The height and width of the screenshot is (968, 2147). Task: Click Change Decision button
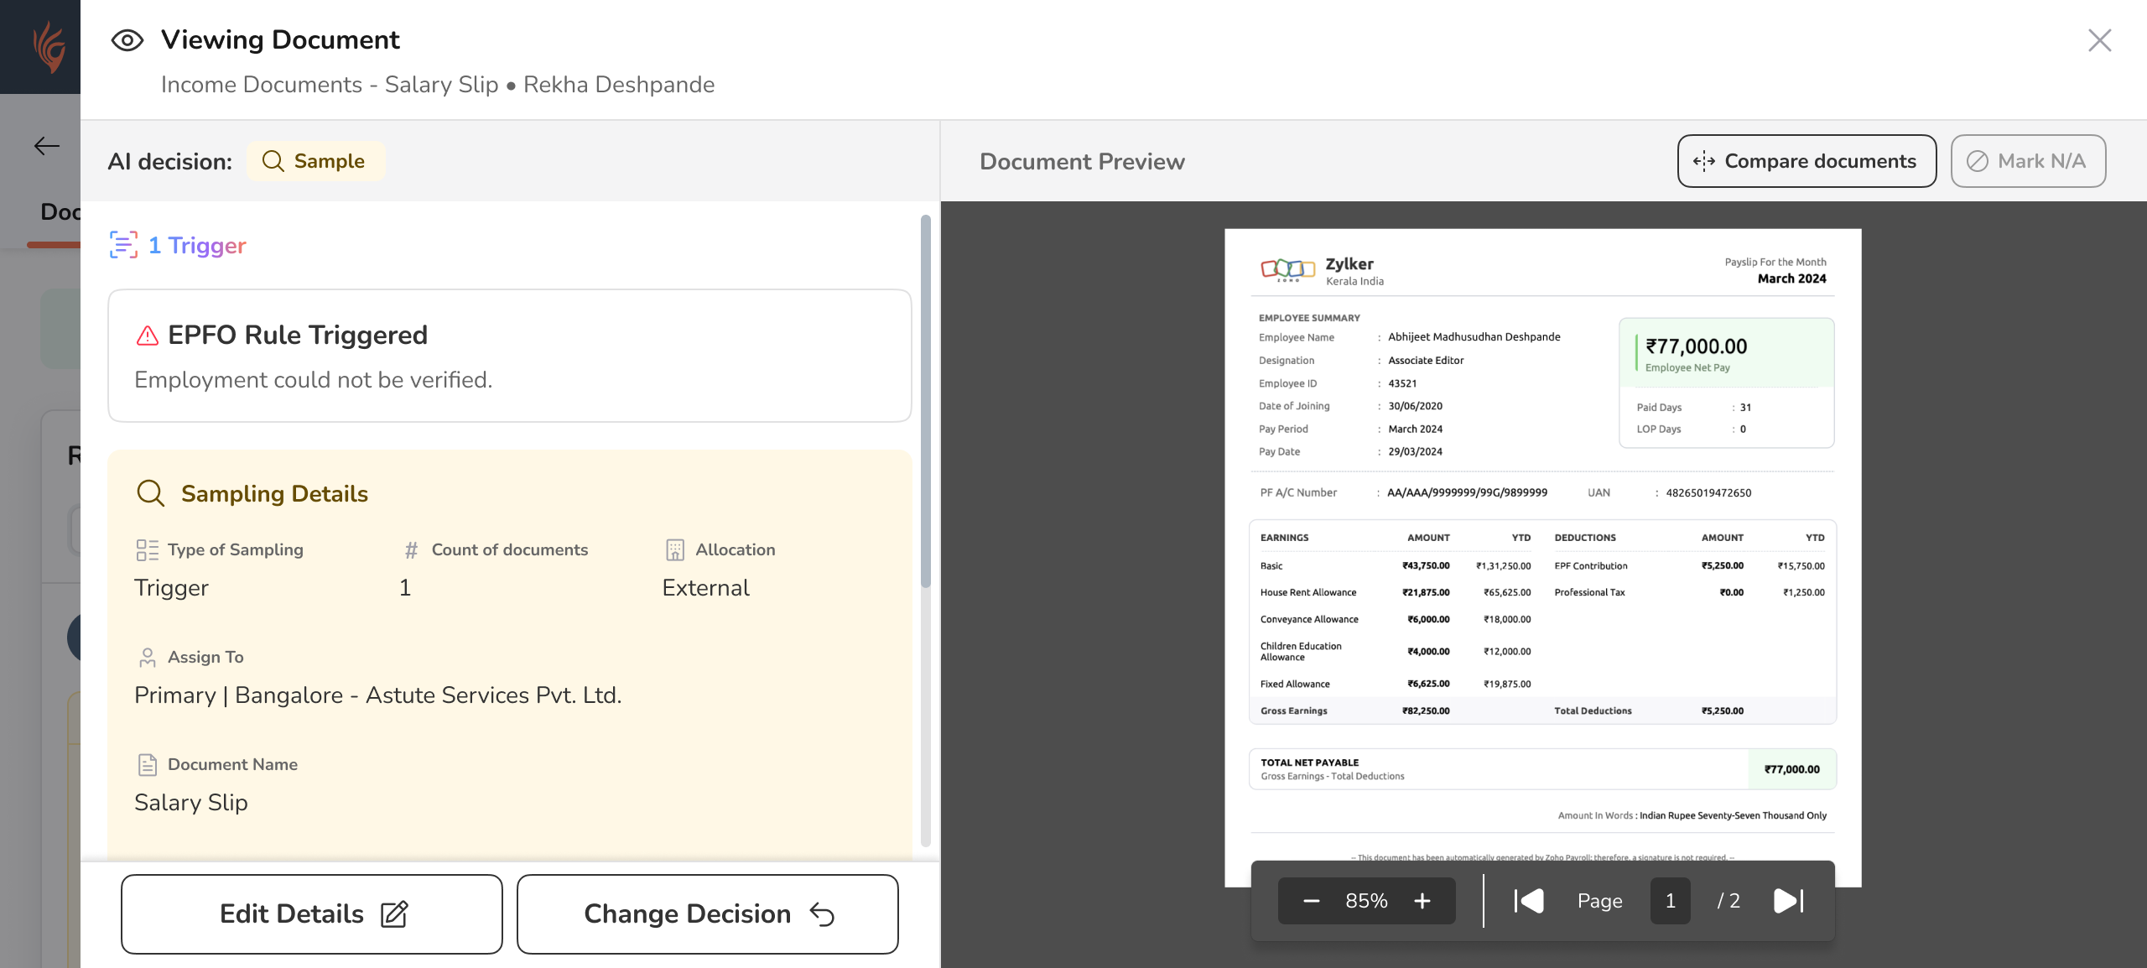[708, 914]
